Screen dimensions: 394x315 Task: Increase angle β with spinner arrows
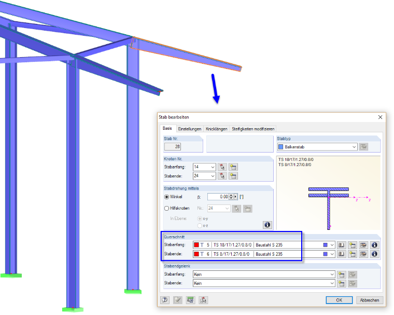click(x=231, y=195)
